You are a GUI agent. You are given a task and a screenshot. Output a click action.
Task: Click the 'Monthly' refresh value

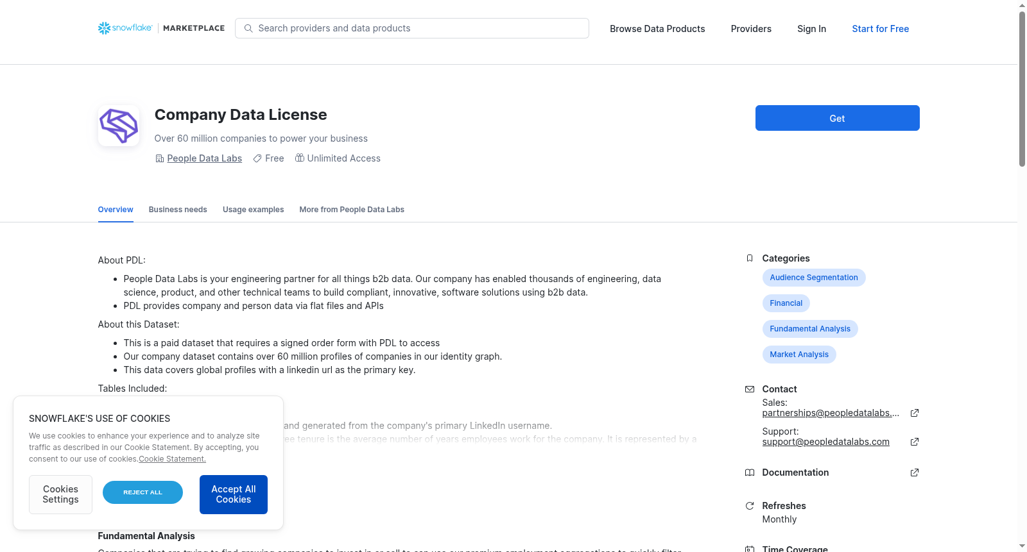pos(779,519)
